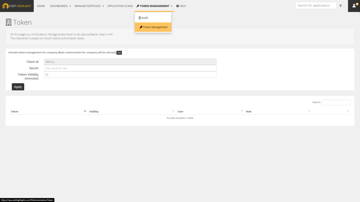This screenshot has height=202, width=360.
Task: Switch to the Application Scans section
Action: 120,6
